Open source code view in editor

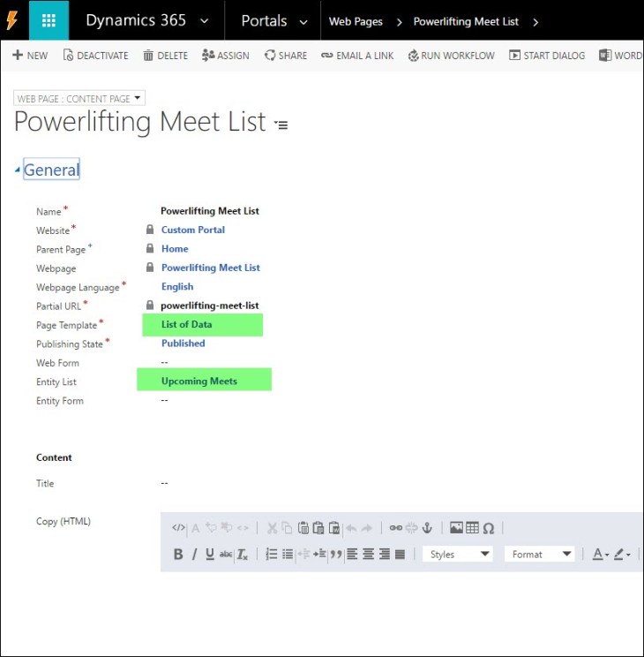[178, 528]
